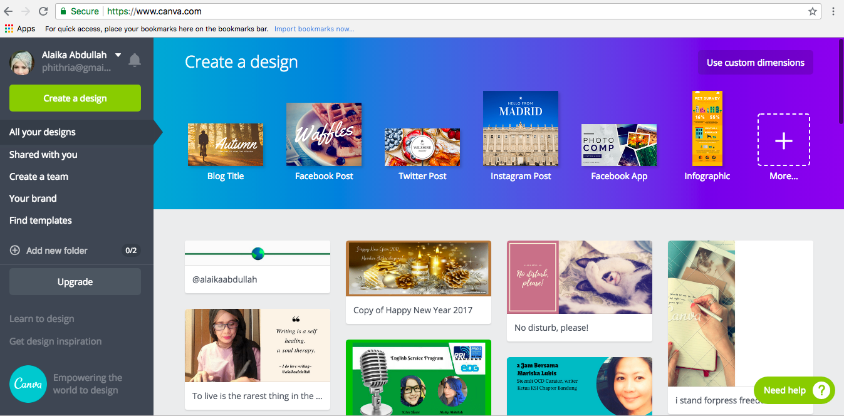844x416 pixels.
Task: Click the Use custom dimensions button
Action: pos(756,63)
